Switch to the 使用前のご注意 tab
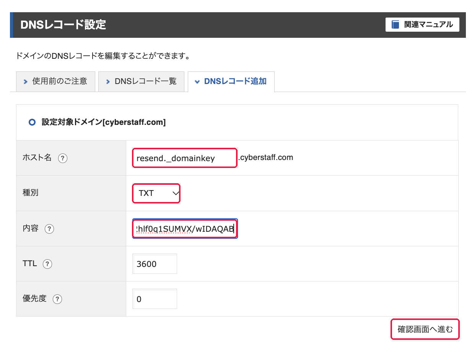Screen dimensions: 472x349 click(55, 81)
